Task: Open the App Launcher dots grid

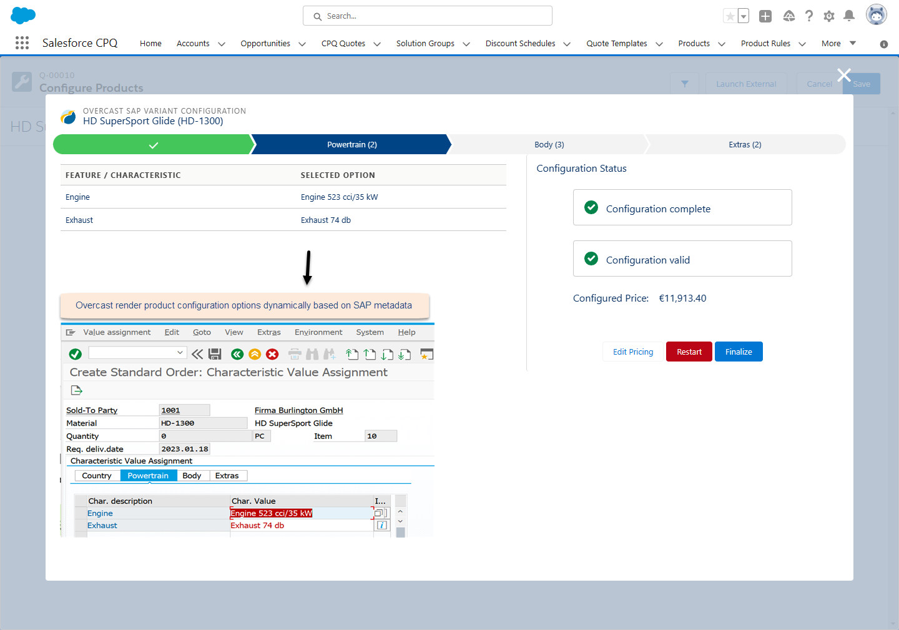Action: click(x=22, y=42)
